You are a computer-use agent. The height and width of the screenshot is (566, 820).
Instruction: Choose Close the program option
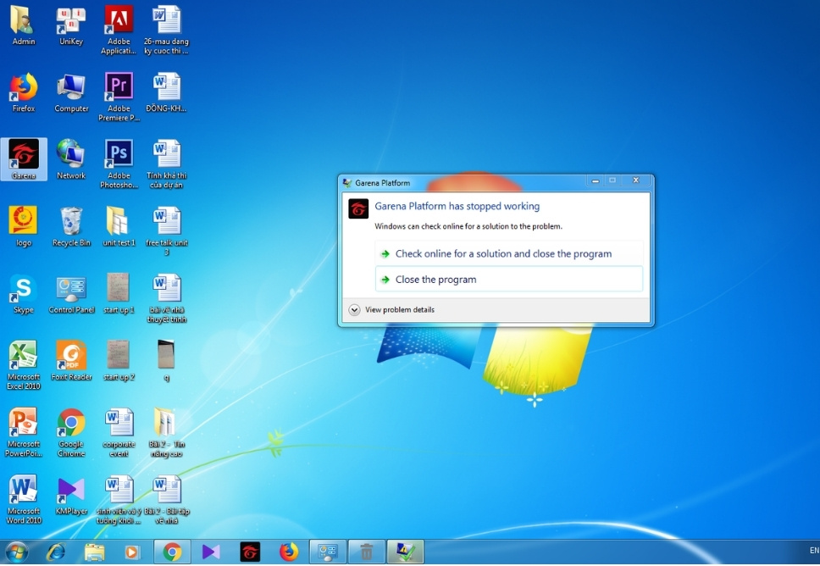point(509,280)
